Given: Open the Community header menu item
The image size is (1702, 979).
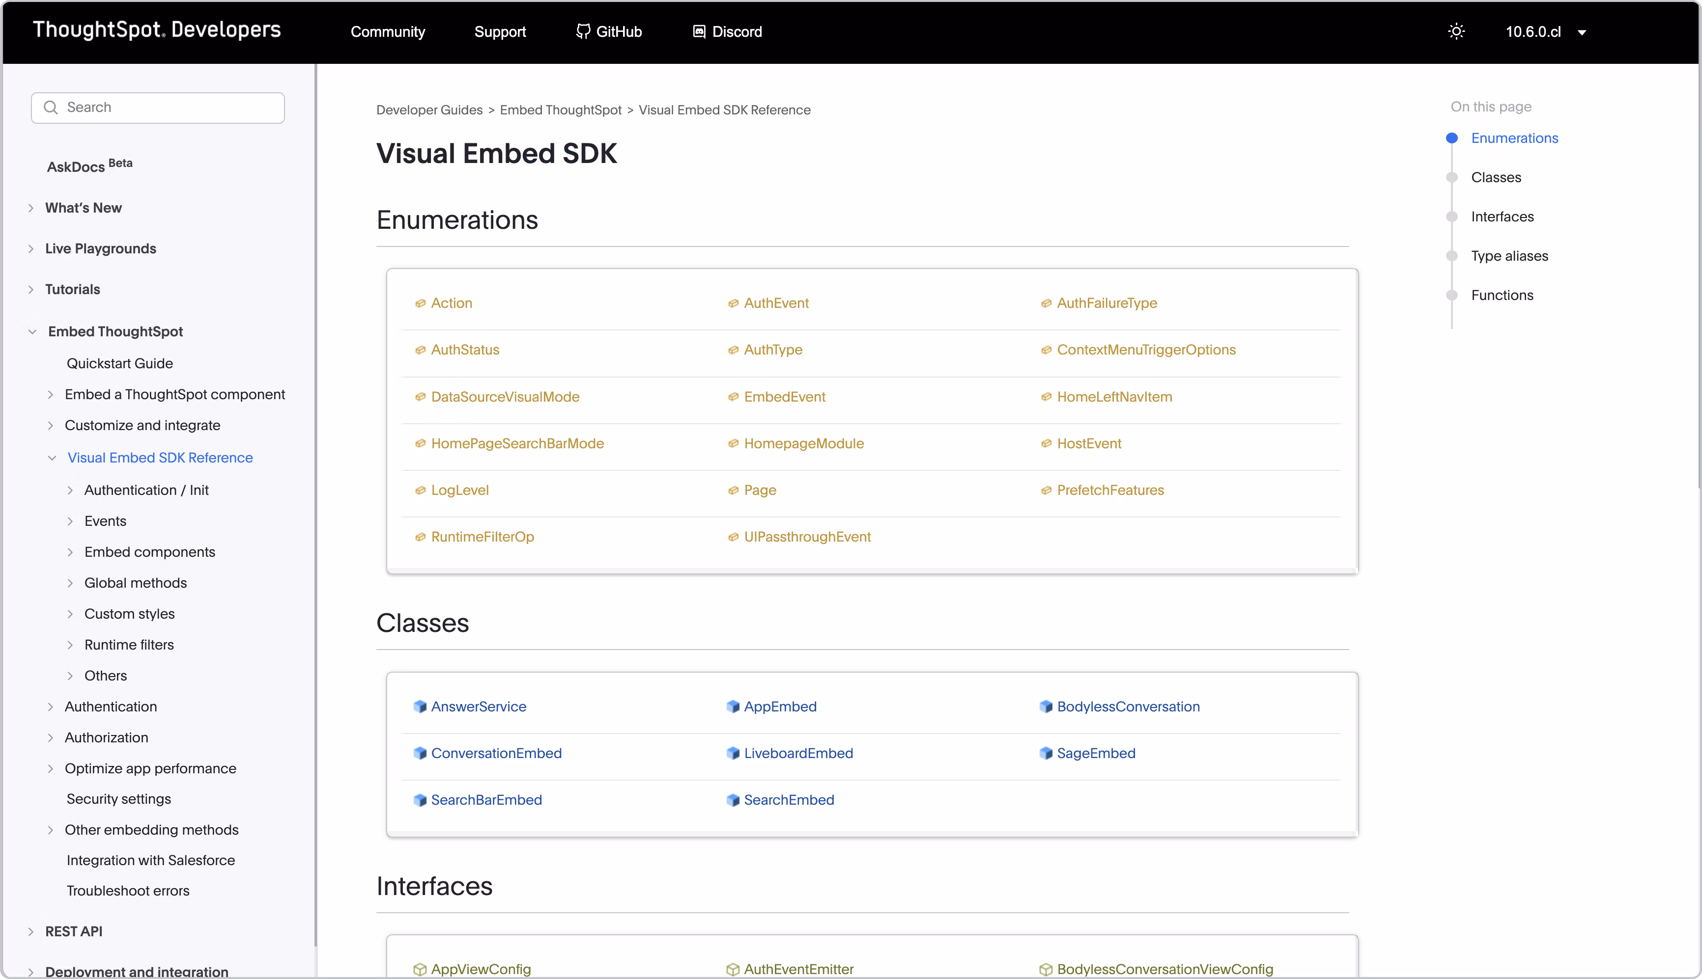Looking at the screenshot, I should pyautogui.click(x=388, y=31).
